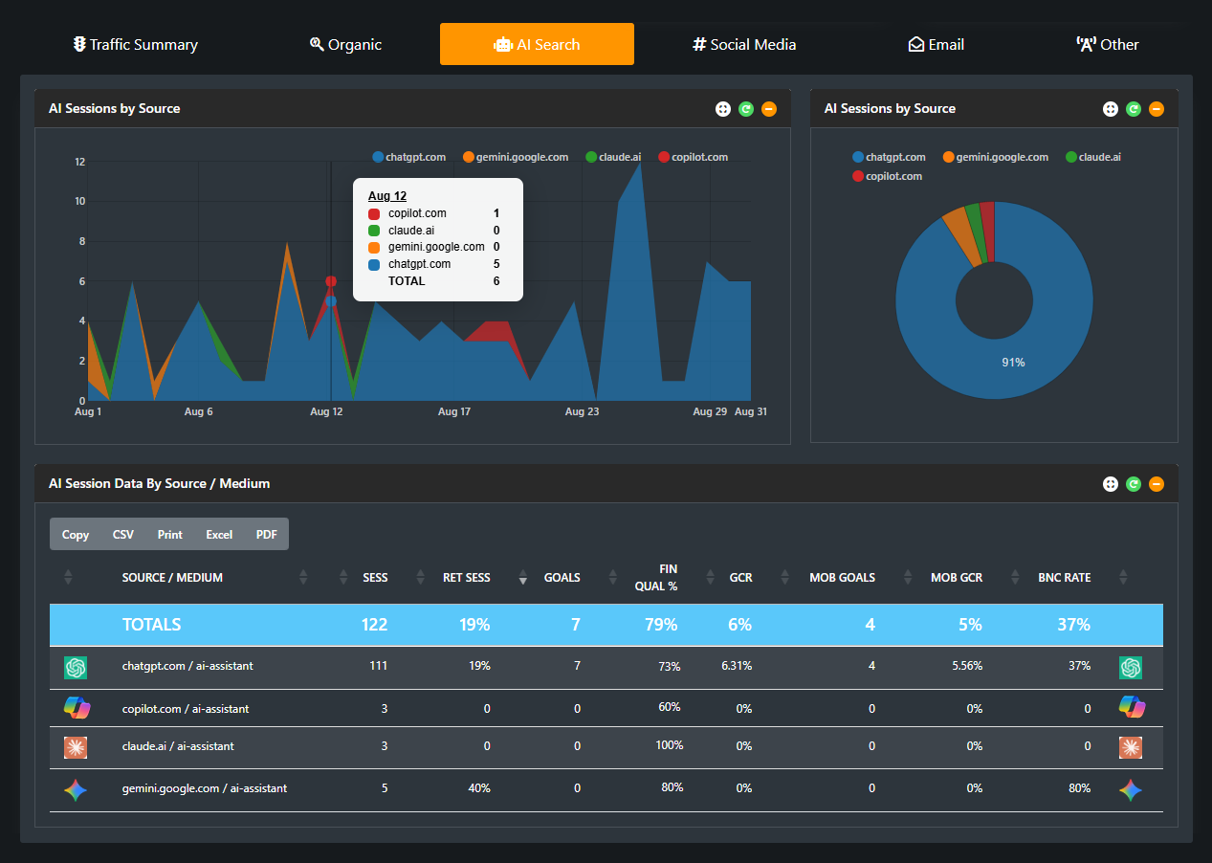1212x863 pixels.
Task: Select claude.ai / ai-assistant row label
Action: pyautogui.click(x=178, y=745)
